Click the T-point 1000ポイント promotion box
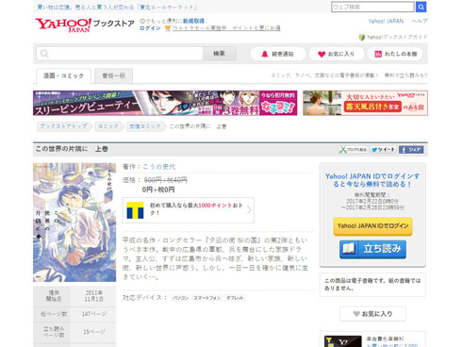The image size is (462, 347). point(189,210)
